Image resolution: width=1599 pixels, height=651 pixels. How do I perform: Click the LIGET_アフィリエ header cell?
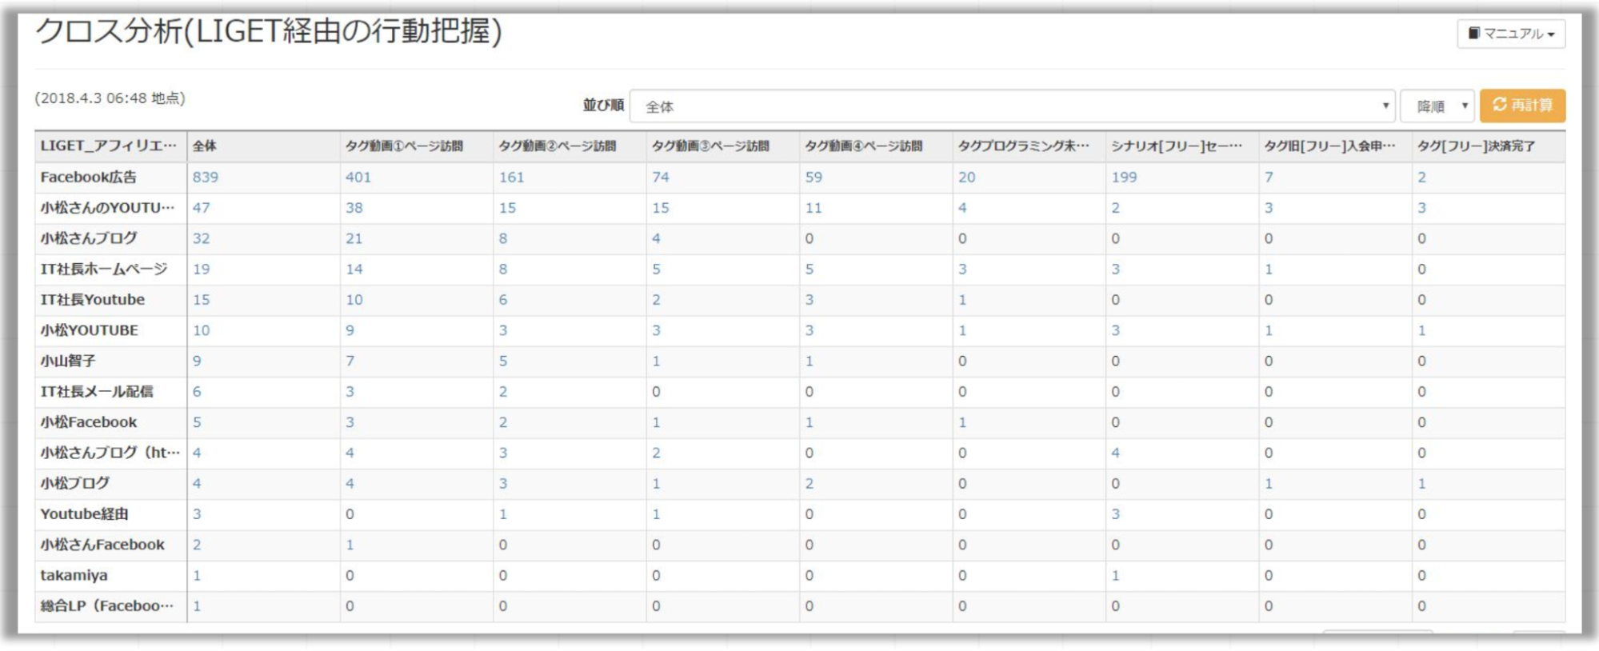[x=109, y=146]
